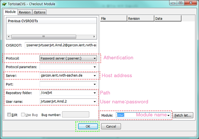
Task: Switch to the Module tab
Action: 11,12
